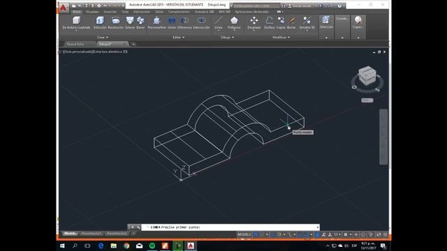Open the Help question mark icon
The height and width of the screenshot is (251, 447).
tap(339, 6)
